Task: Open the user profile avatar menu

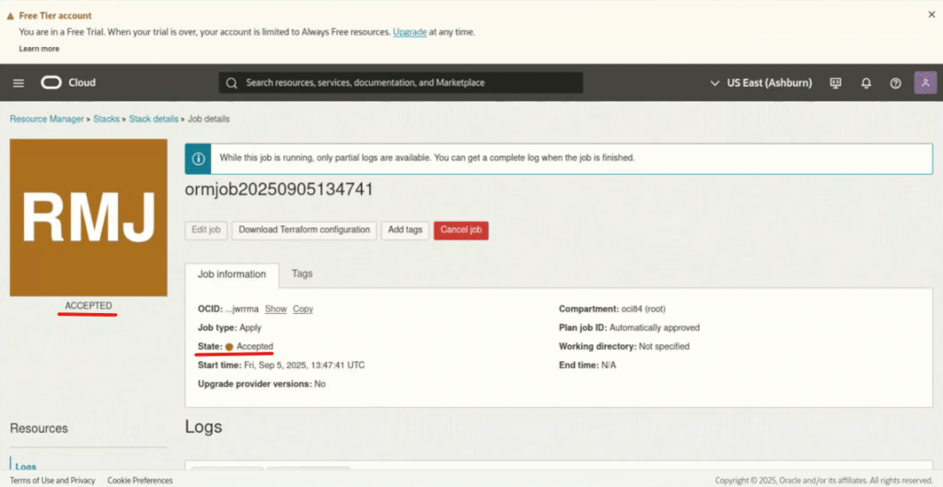Action: click(926, 83)
